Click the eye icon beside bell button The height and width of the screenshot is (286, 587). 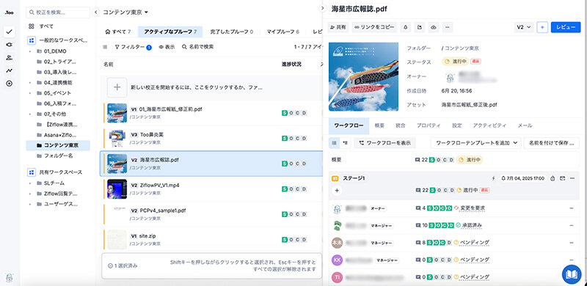[434, 27]
